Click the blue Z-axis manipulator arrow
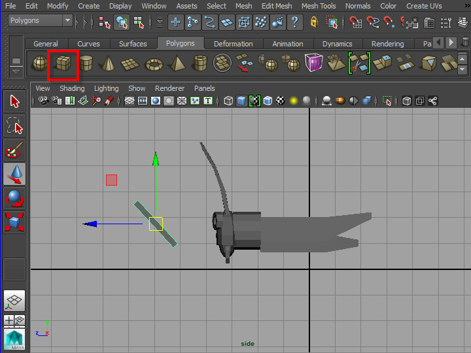The width and height of the screenshot is (471, 353). [x=90, y=224]
